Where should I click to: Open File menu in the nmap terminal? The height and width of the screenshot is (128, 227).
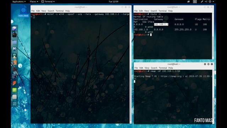136,68
